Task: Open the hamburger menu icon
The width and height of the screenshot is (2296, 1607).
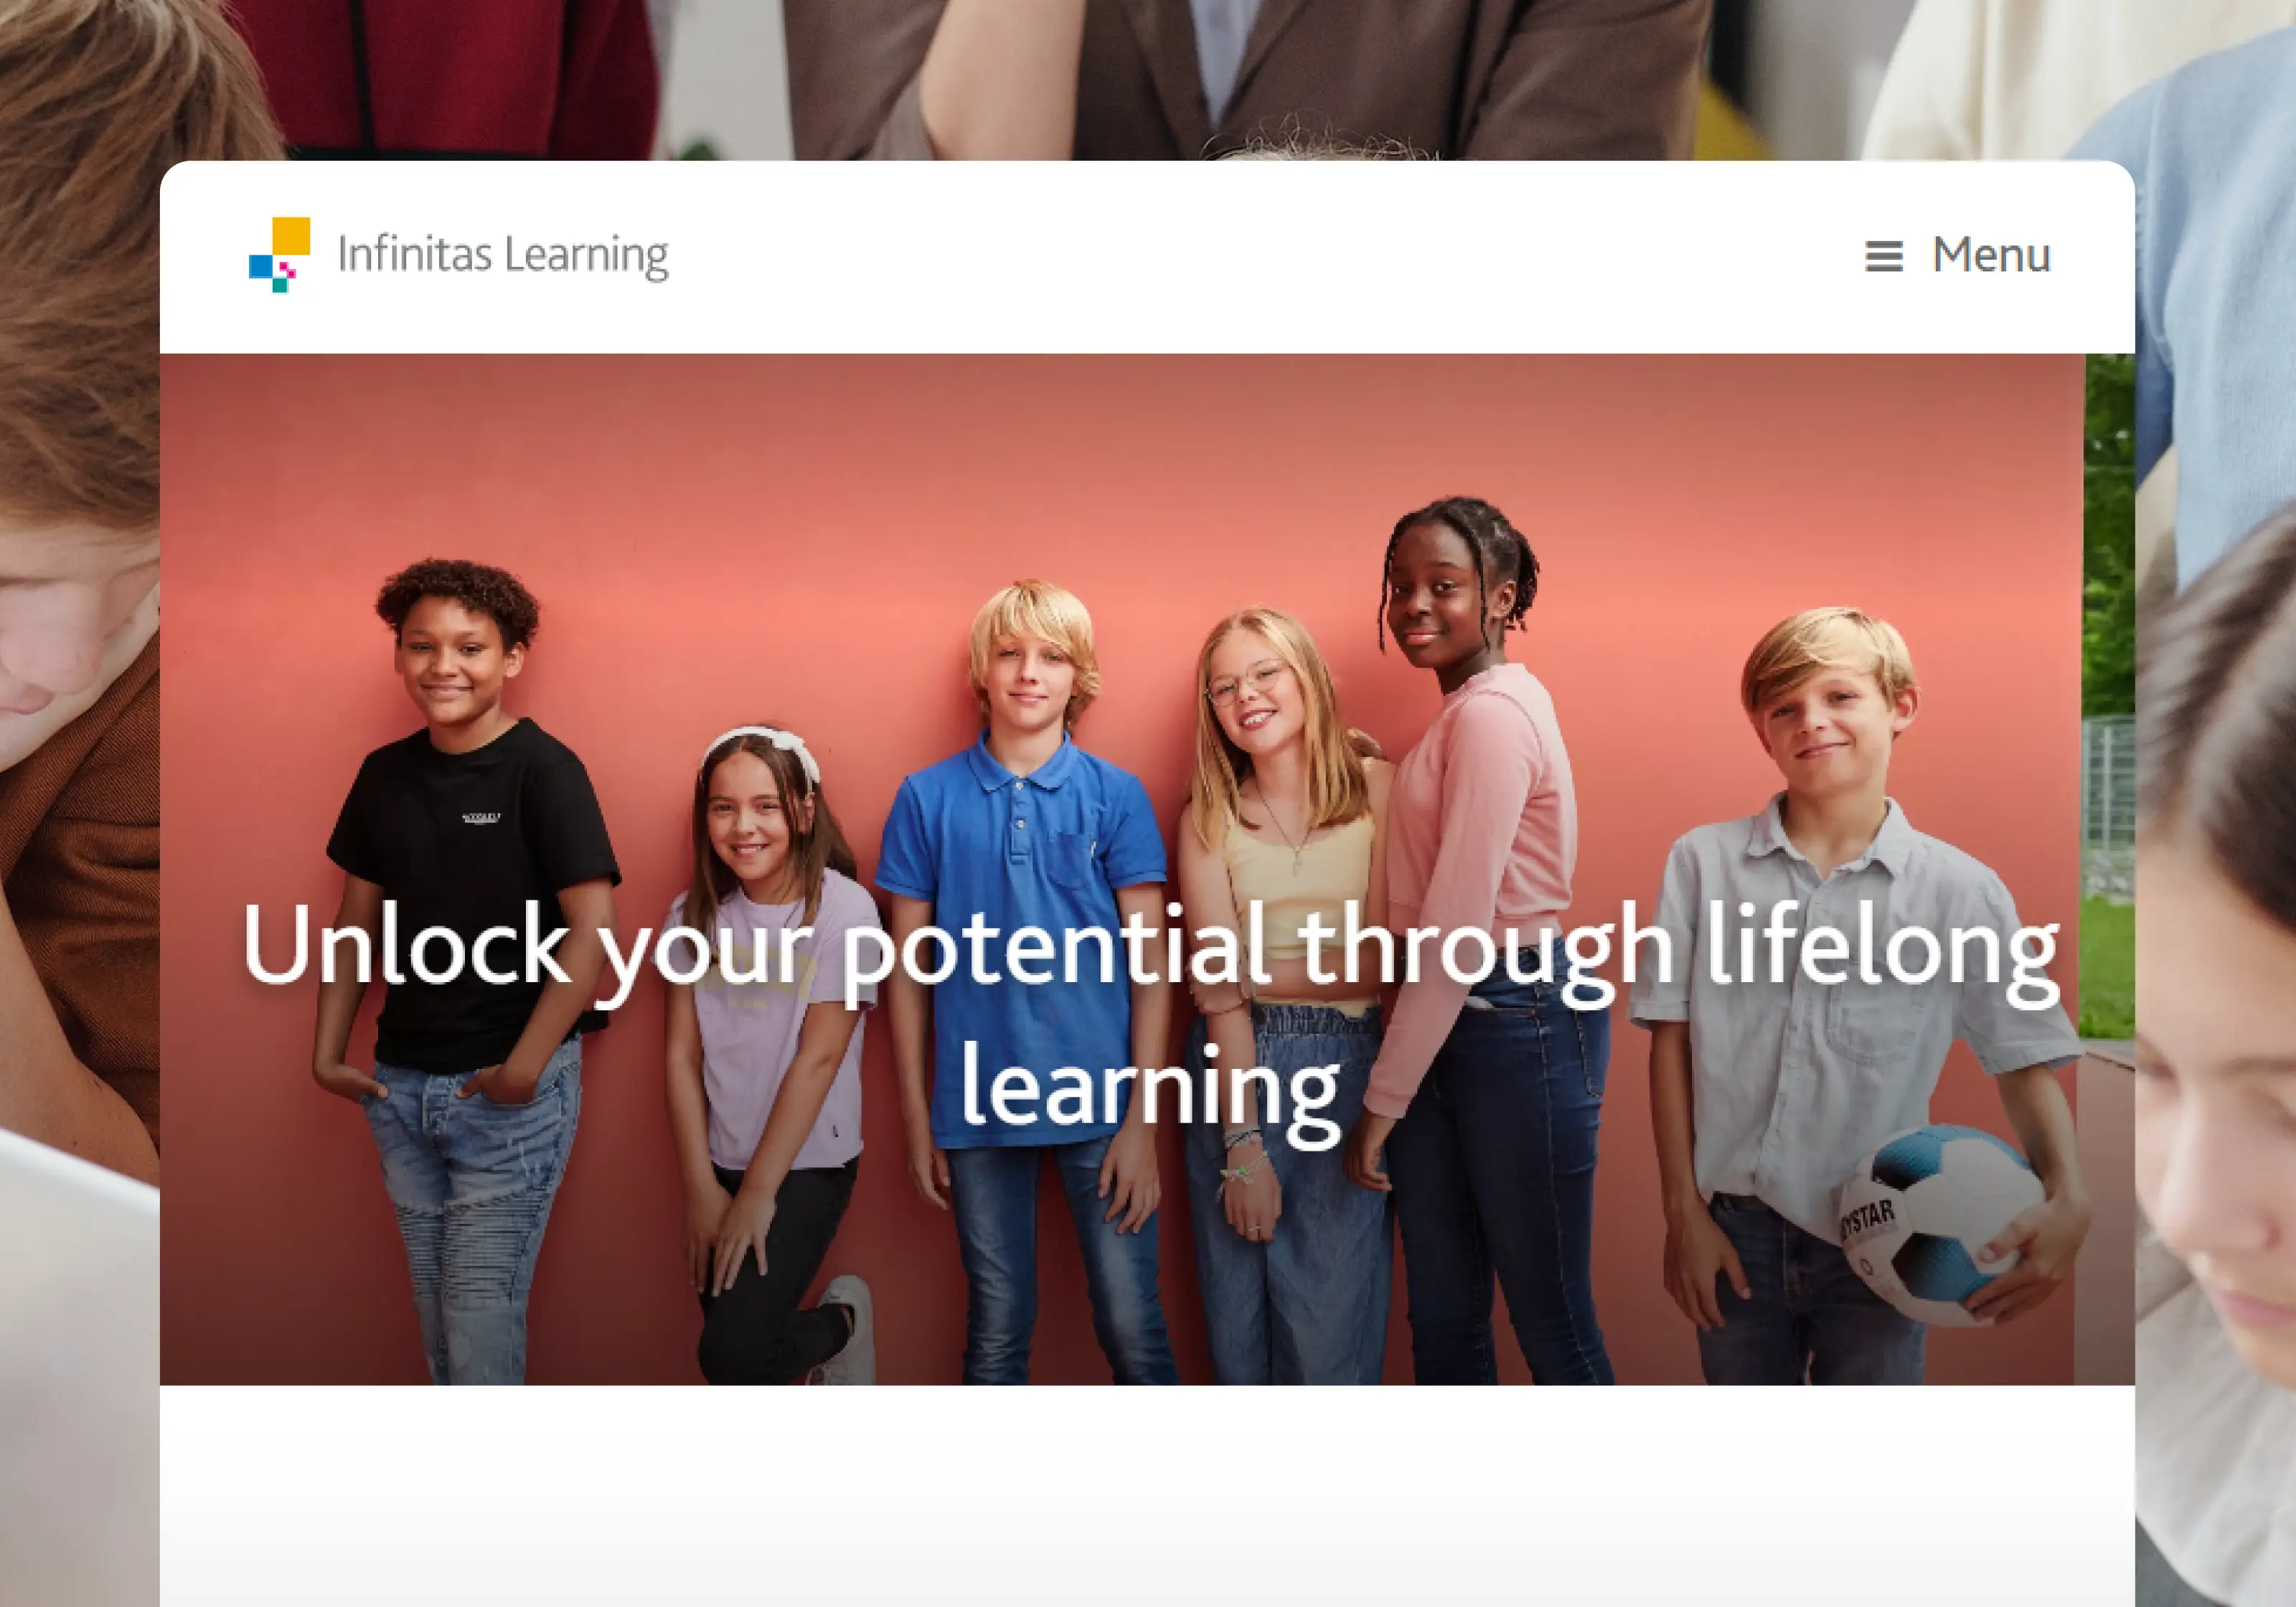Action: [x=1883, y=256]
